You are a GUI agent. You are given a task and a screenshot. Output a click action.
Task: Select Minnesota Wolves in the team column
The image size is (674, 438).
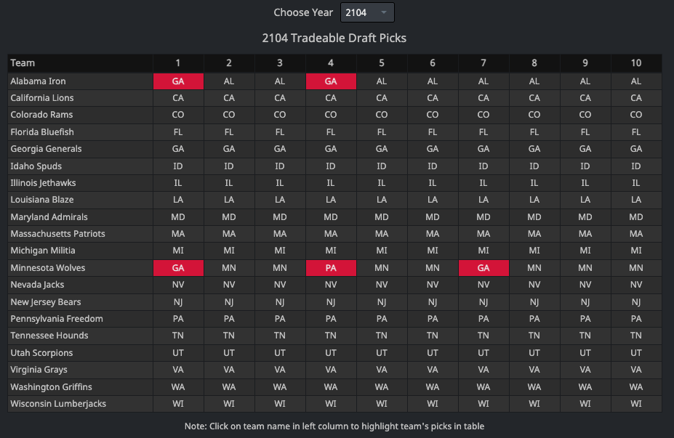click(47, 268)
